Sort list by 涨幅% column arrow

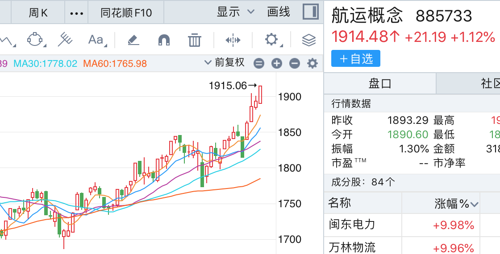point(474,204)
